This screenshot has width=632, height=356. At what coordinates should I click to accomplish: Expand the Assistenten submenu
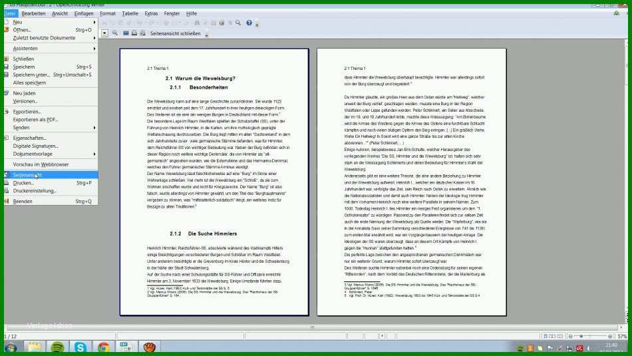[94, 49]
